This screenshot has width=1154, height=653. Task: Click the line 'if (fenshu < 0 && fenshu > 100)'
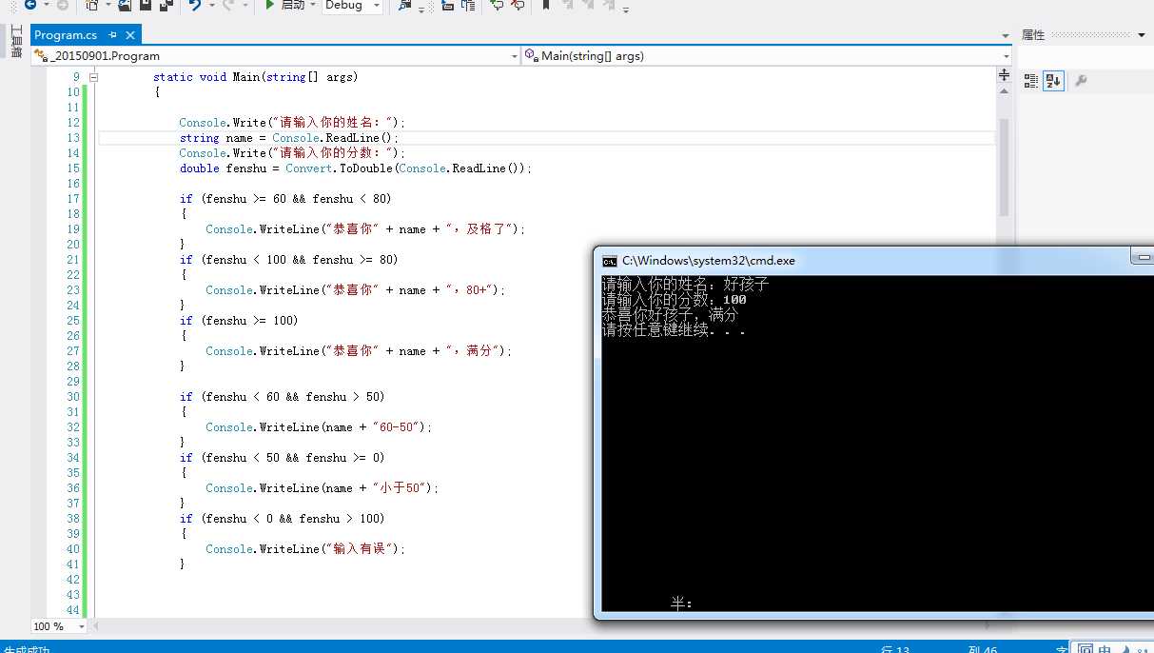click(283, 519)
